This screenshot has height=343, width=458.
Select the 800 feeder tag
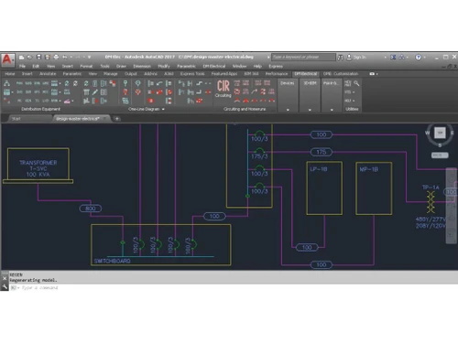[91, 209]
